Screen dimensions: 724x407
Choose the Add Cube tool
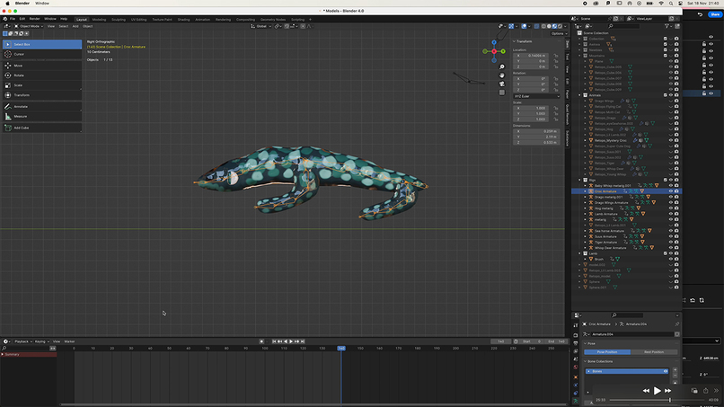pos(21,128)
